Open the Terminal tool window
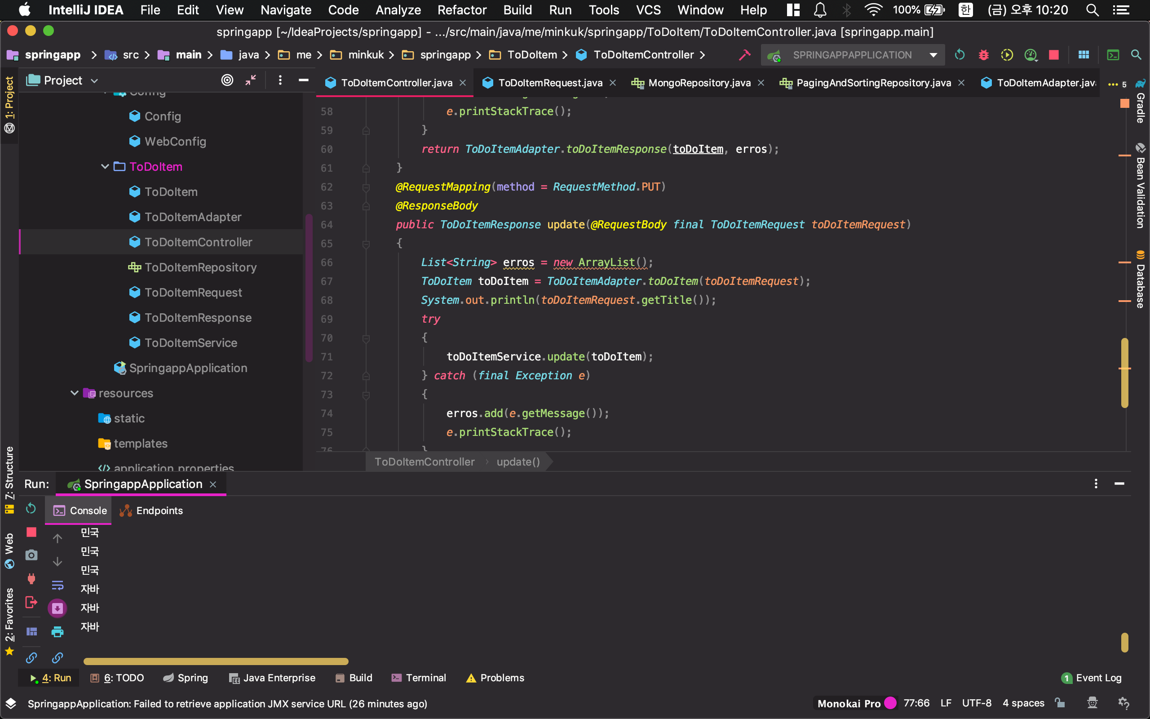The height and width of the screenshot is (719, 1150). (419, 678)
